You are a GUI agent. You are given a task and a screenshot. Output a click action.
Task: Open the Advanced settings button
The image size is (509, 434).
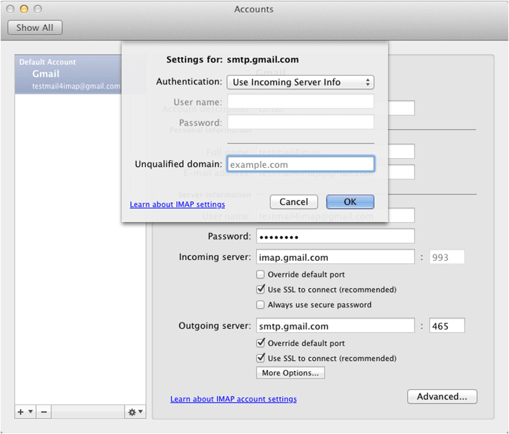[x=442, y=396]
